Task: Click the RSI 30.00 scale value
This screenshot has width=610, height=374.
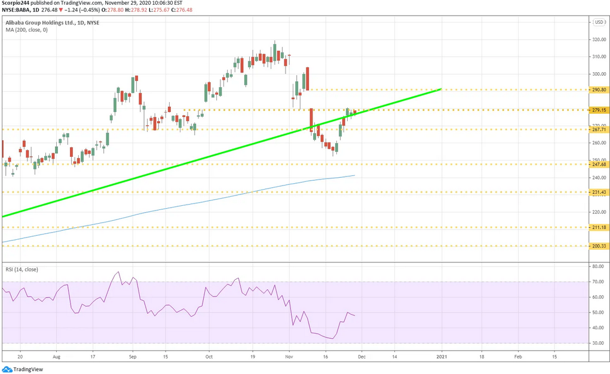Action: [x=598, y=343]
